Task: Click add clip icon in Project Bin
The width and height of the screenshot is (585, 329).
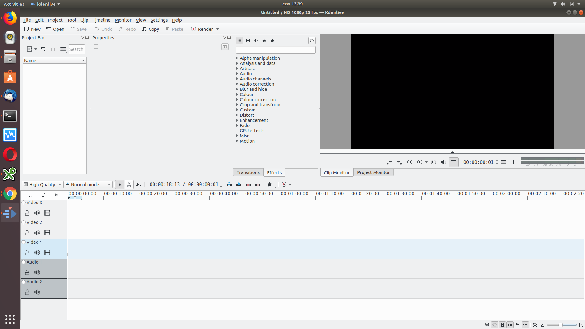Action: (x=29, y=49)
